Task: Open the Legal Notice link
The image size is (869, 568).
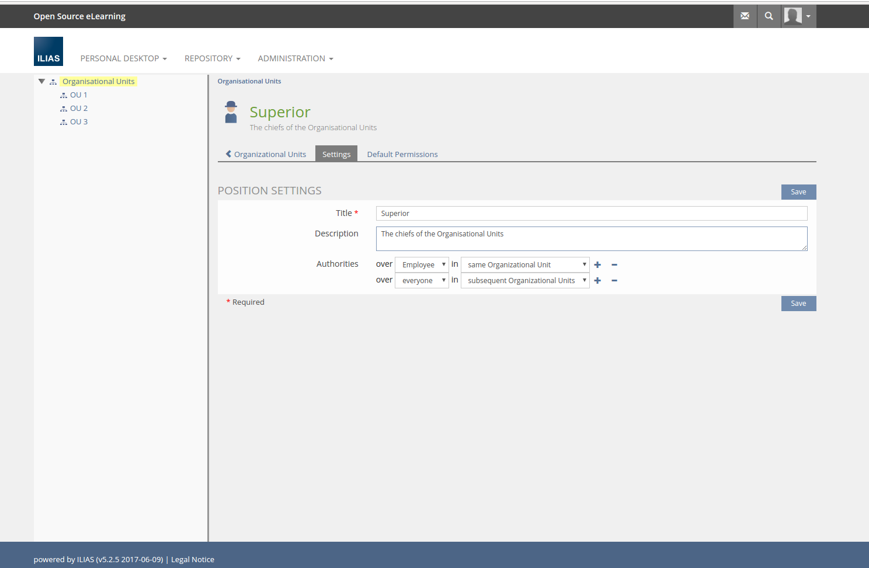Action: 192,559
